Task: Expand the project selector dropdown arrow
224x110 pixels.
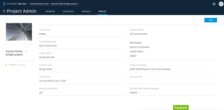Action: (x=78, y=4)
